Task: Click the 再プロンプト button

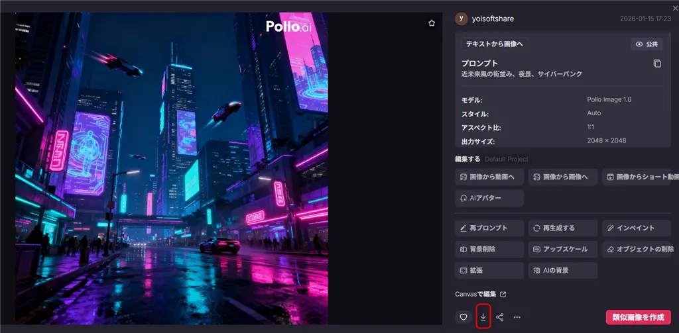Action: 489,228
